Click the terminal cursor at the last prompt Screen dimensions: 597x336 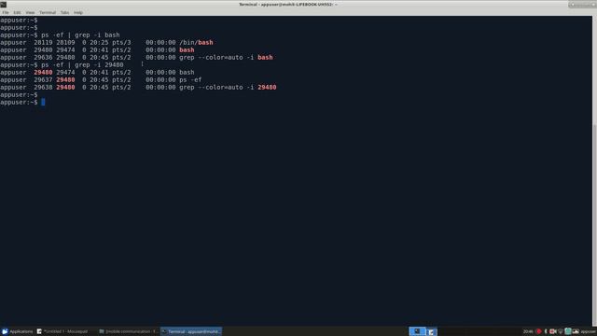coord(43,102)
